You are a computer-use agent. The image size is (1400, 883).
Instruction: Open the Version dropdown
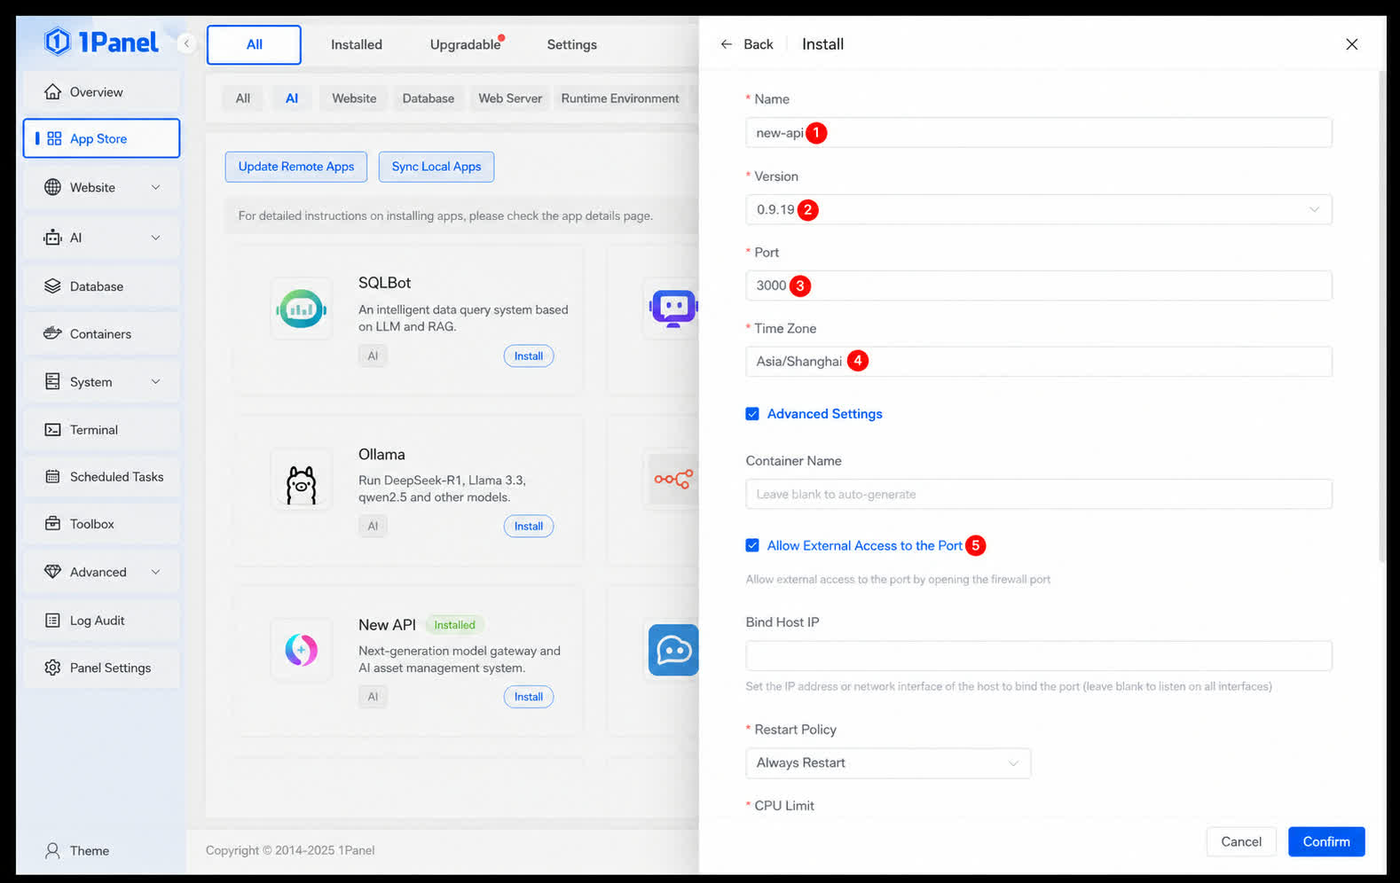coord(1039,209)
